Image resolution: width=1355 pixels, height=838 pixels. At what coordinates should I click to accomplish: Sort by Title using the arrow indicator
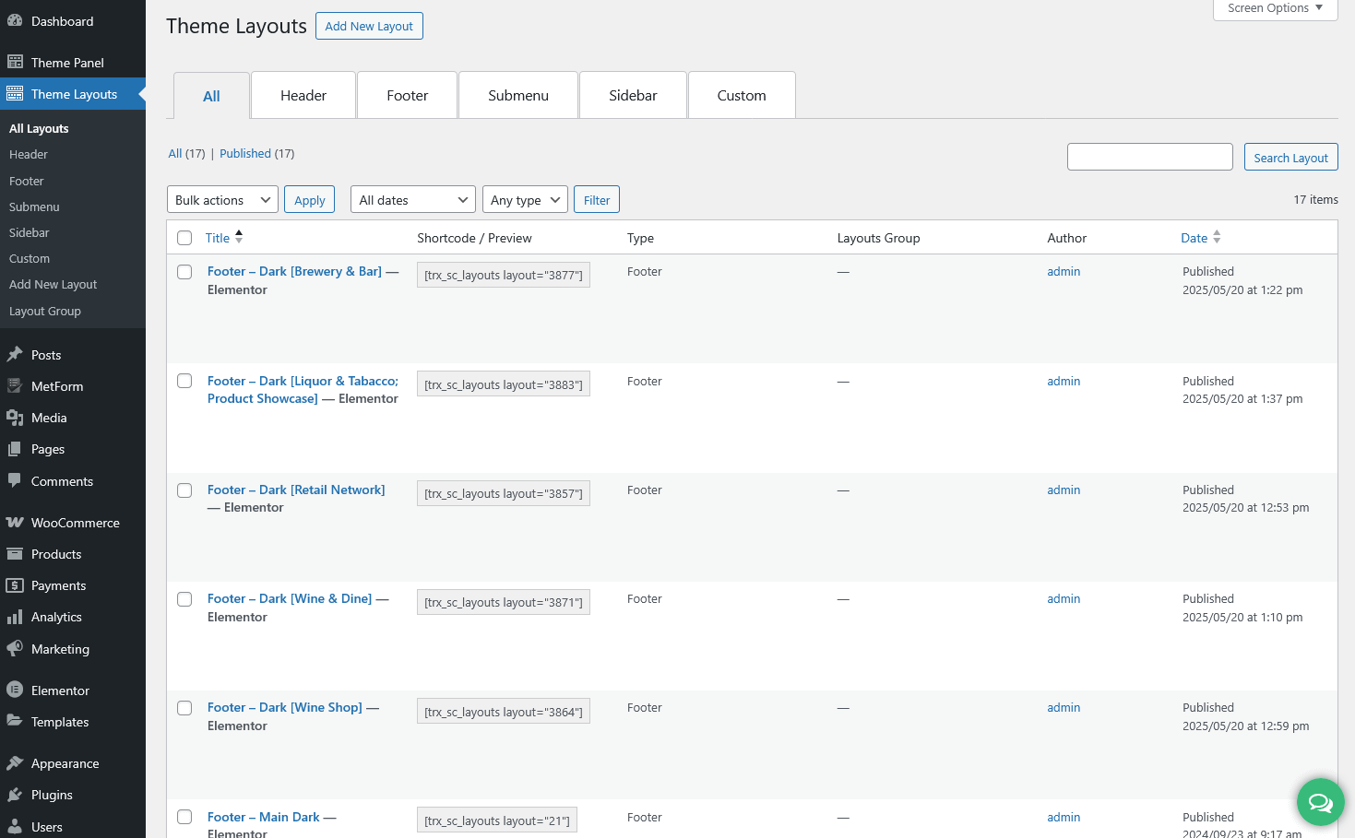pos(239,237)
